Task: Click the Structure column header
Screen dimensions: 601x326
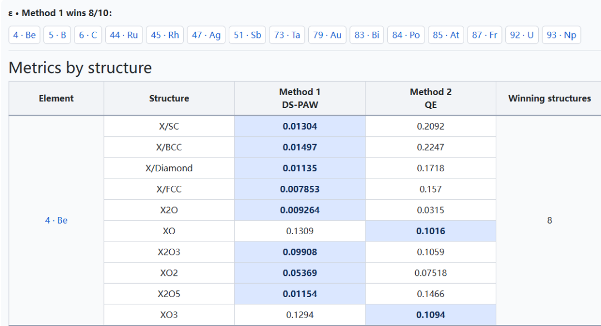Action: pyautogui.click(x=169, y=98)
